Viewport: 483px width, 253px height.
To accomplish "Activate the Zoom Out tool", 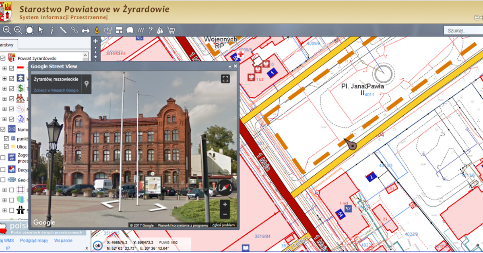I will [x=18, y=30].
